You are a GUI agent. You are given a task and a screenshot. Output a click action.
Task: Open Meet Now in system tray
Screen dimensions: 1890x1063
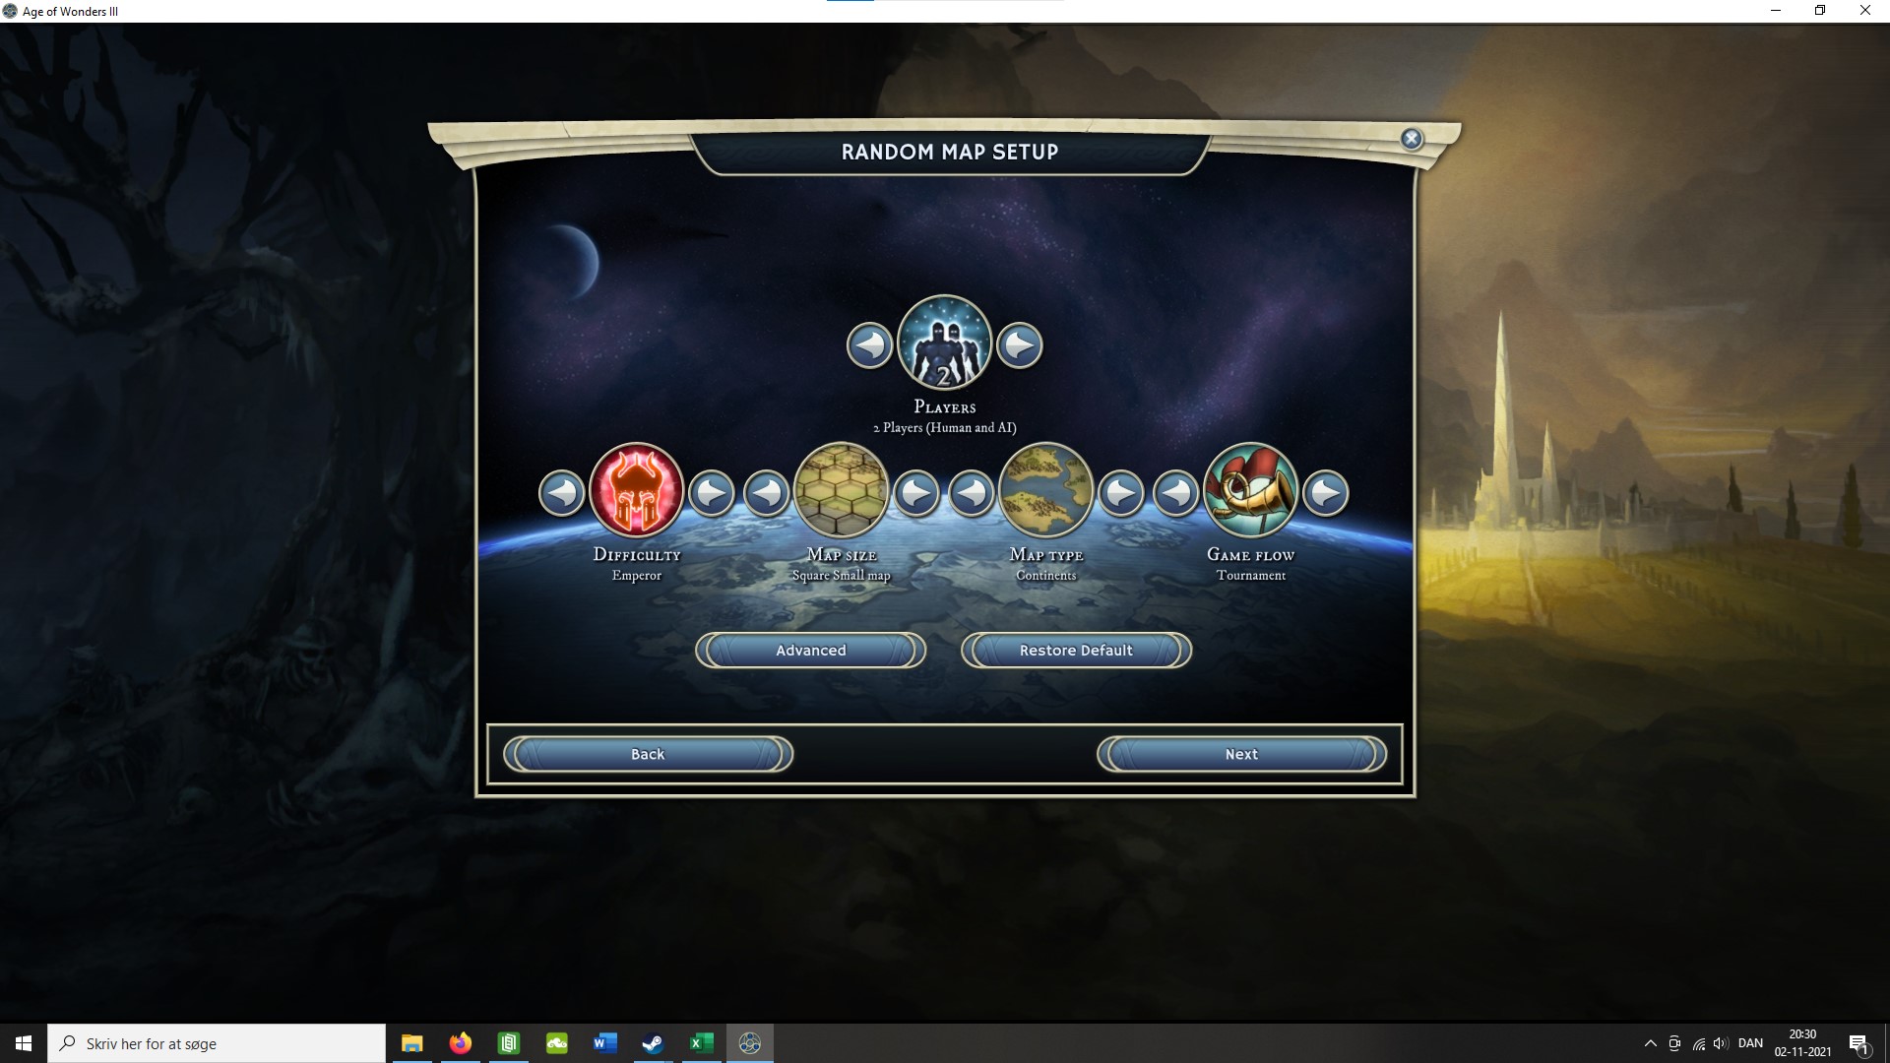click(x=1674, y=1043)
